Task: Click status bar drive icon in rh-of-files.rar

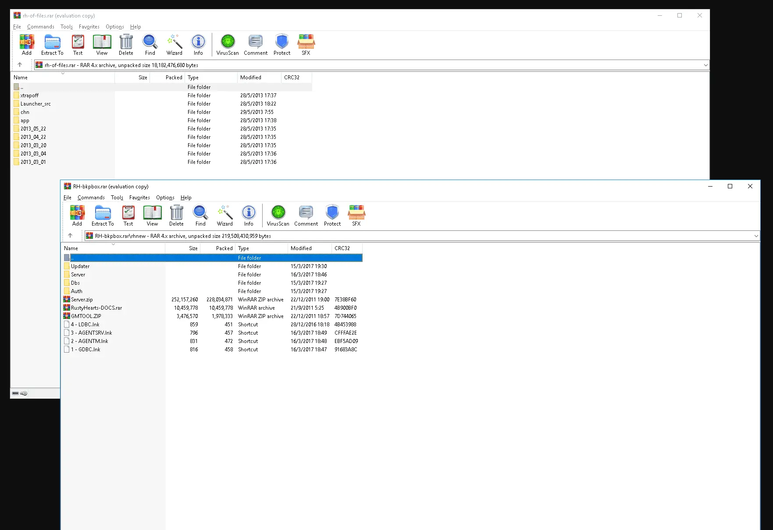Action: 15,393
